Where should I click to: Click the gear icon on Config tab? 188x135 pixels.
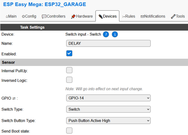click(x=23, y=17)
